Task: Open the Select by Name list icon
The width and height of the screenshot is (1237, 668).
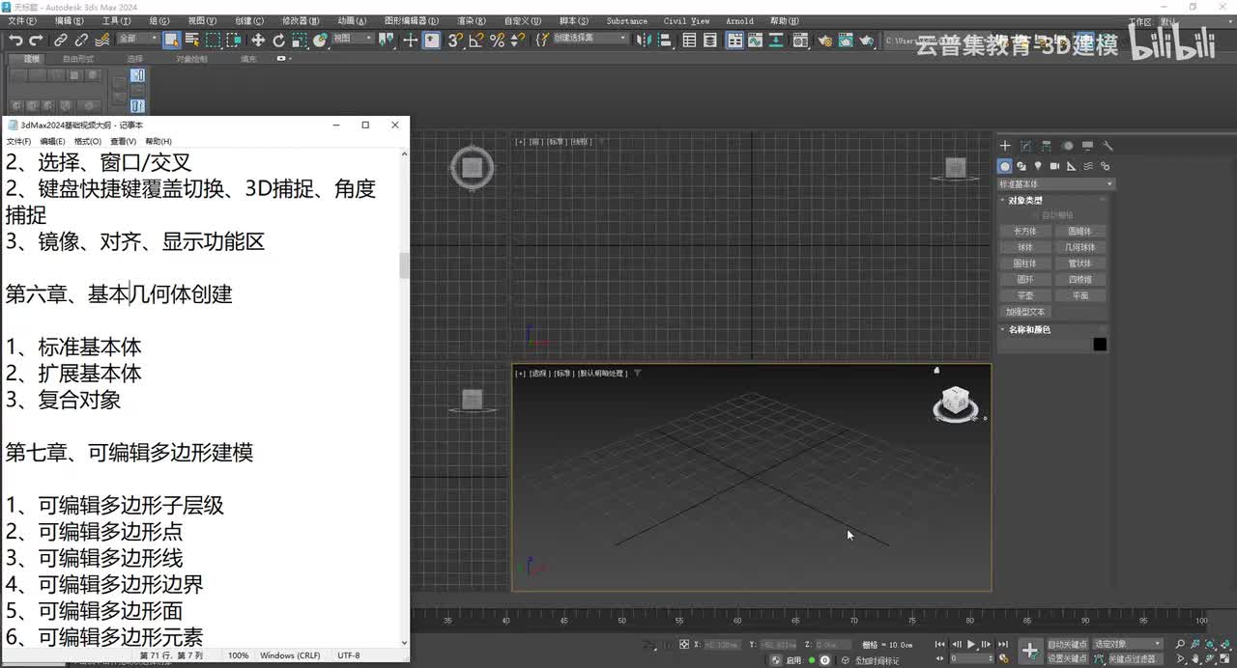Action: (192, 40)
